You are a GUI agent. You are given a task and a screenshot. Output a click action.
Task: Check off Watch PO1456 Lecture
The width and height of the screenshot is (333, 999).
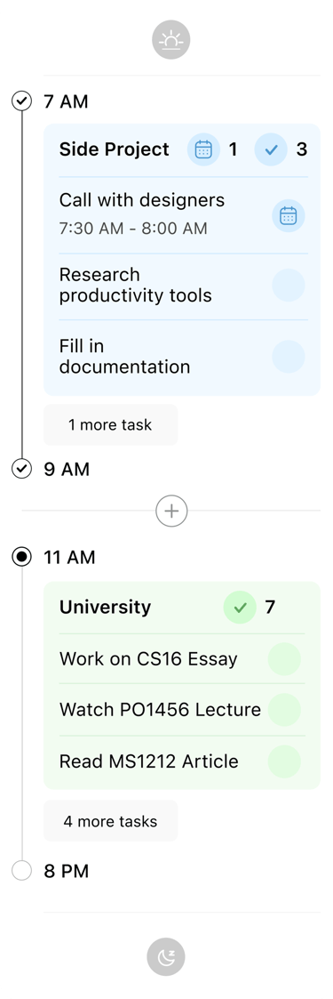(x=284, y=710)
